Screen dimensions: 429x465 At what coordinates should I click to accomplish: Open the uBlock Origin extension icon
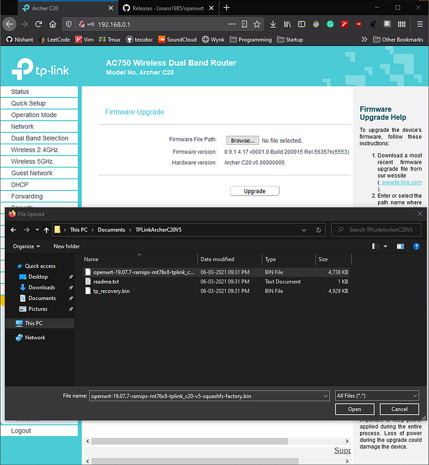[x=359, y=24]
